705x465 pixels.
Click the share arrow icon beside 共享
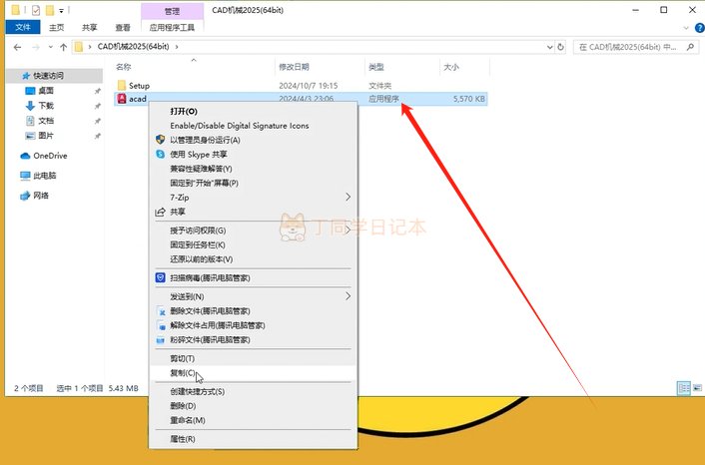(160, 213)
